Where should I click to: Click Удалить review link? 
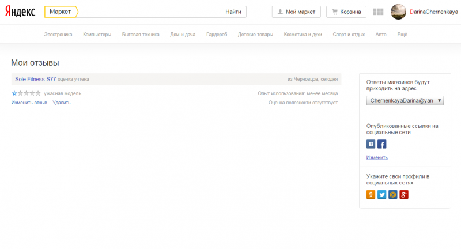click(62, 103)
